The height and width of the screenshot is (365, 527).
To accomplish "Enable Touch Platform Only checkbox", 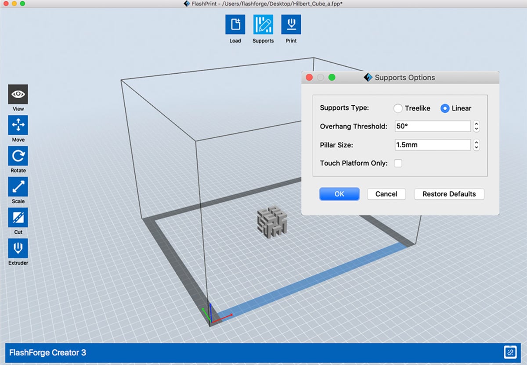I will 398,163.
